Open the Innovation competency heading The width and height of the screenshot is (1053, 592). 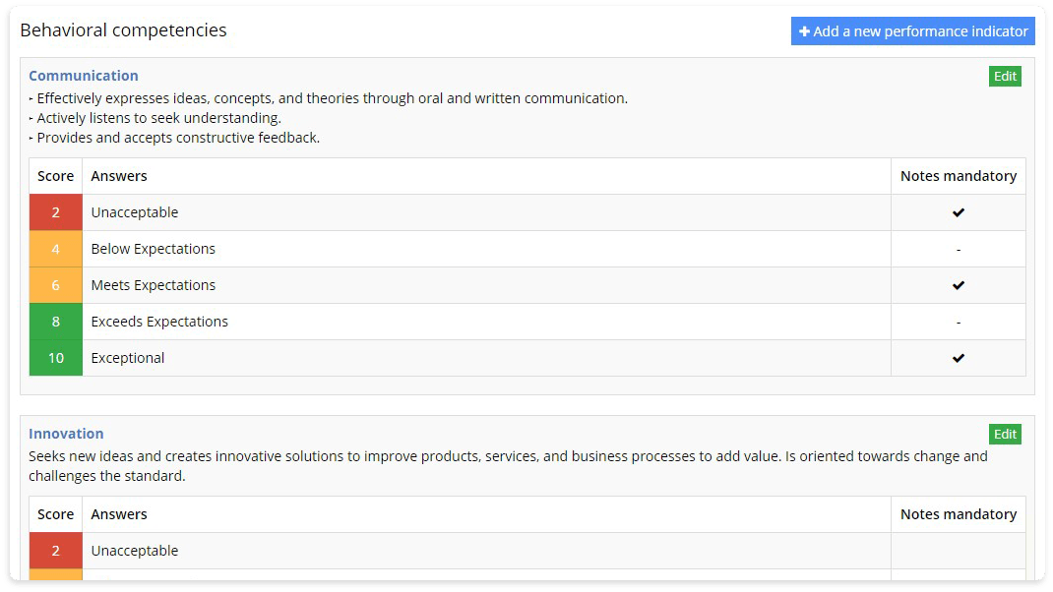pos(66,434)
